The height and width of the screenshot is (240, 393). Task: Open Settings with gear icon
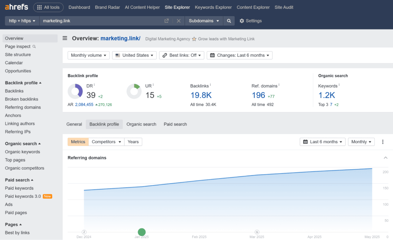(x=250, y=21)
